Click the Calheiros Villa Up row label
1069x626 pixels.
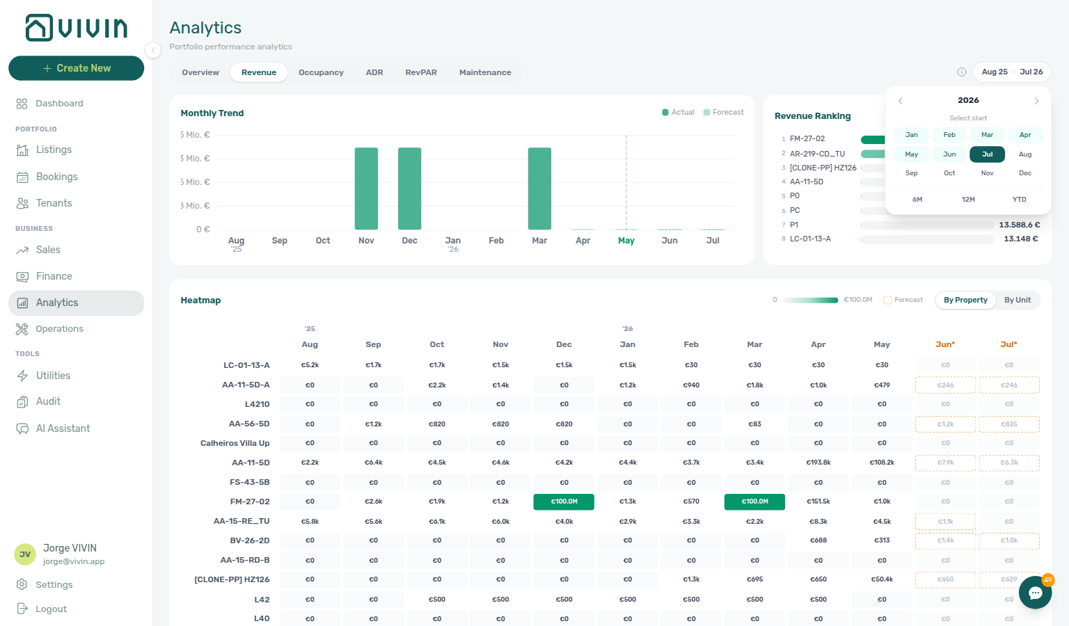coord(235,443)
